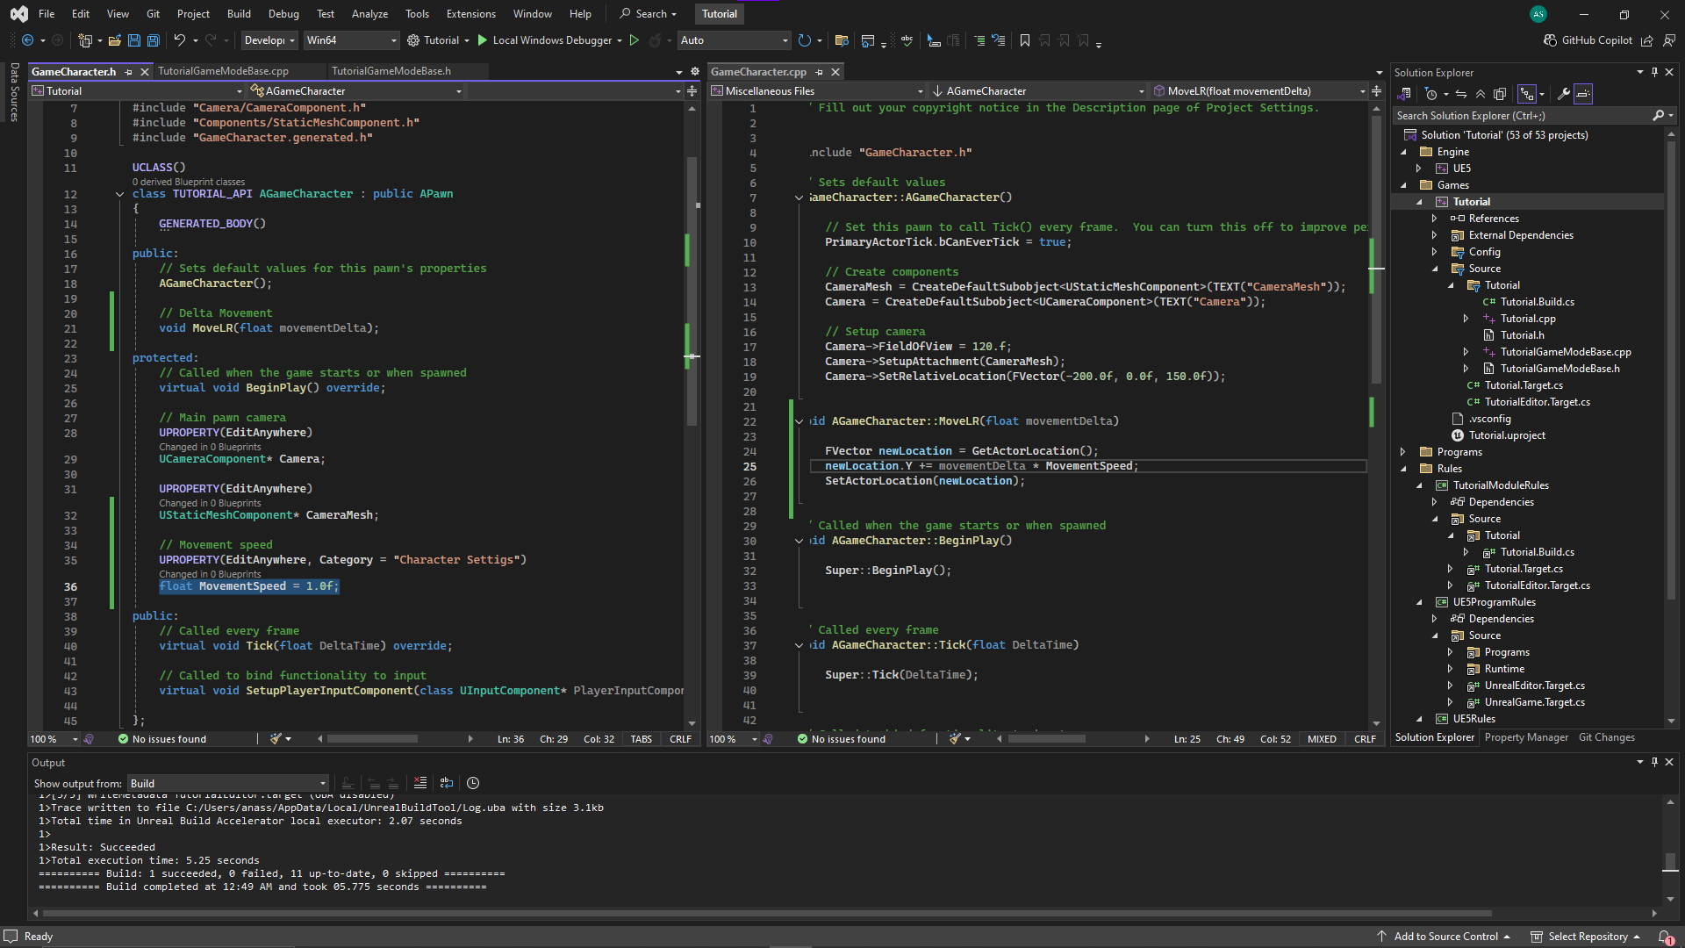Select Tutorial.uproject in Solution Explorer
The width and height of the screenshot is (1685, 948).
tap(1507, 435)
